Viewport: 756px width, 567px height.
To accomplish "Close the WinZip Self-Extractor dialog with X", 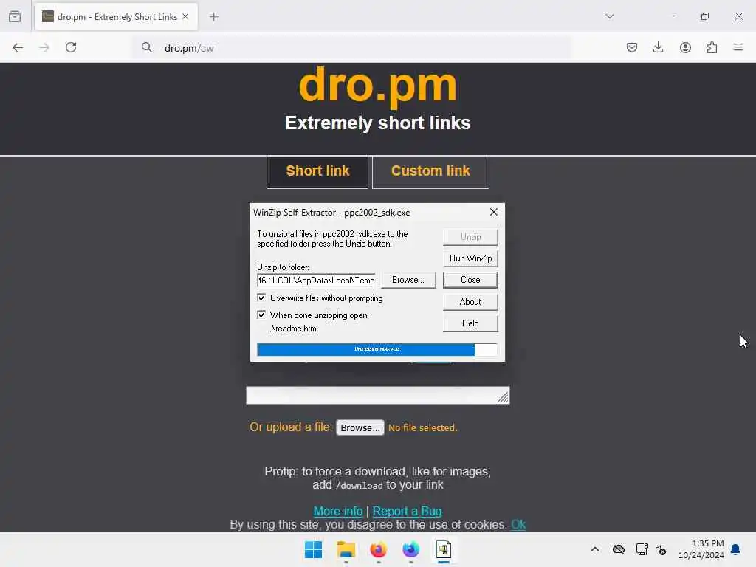I will pyautogui.click(x=494, y=212).
